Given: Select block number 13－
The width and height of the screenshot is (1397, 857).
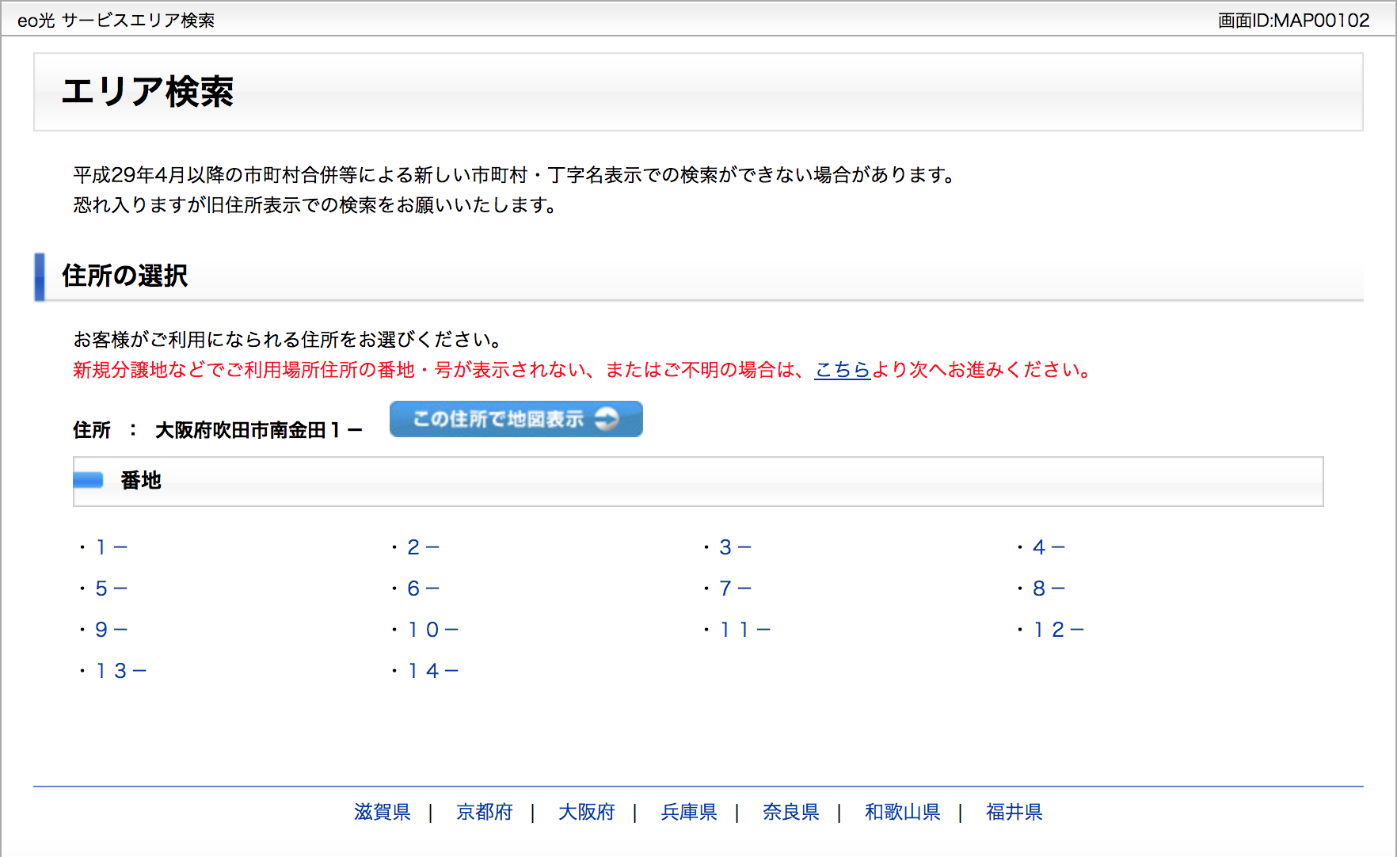Looking at the screenshot, I should [120, 671].
